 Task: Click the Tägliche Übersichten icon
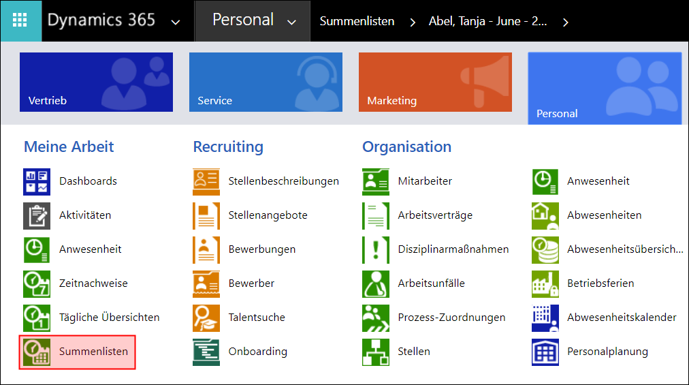37,318
